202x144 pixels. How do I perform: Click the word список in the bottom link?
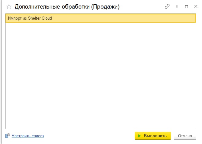pos(38,136)
